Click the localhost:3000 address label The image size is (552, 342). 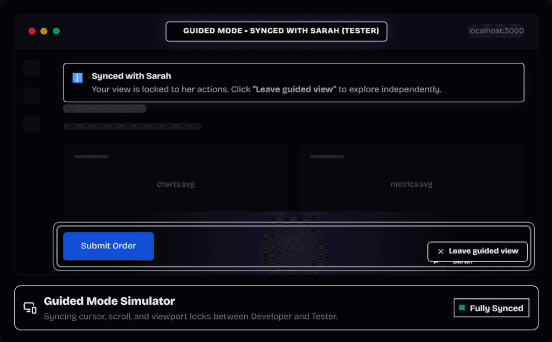pyautogui.click(x=496, y=31)
